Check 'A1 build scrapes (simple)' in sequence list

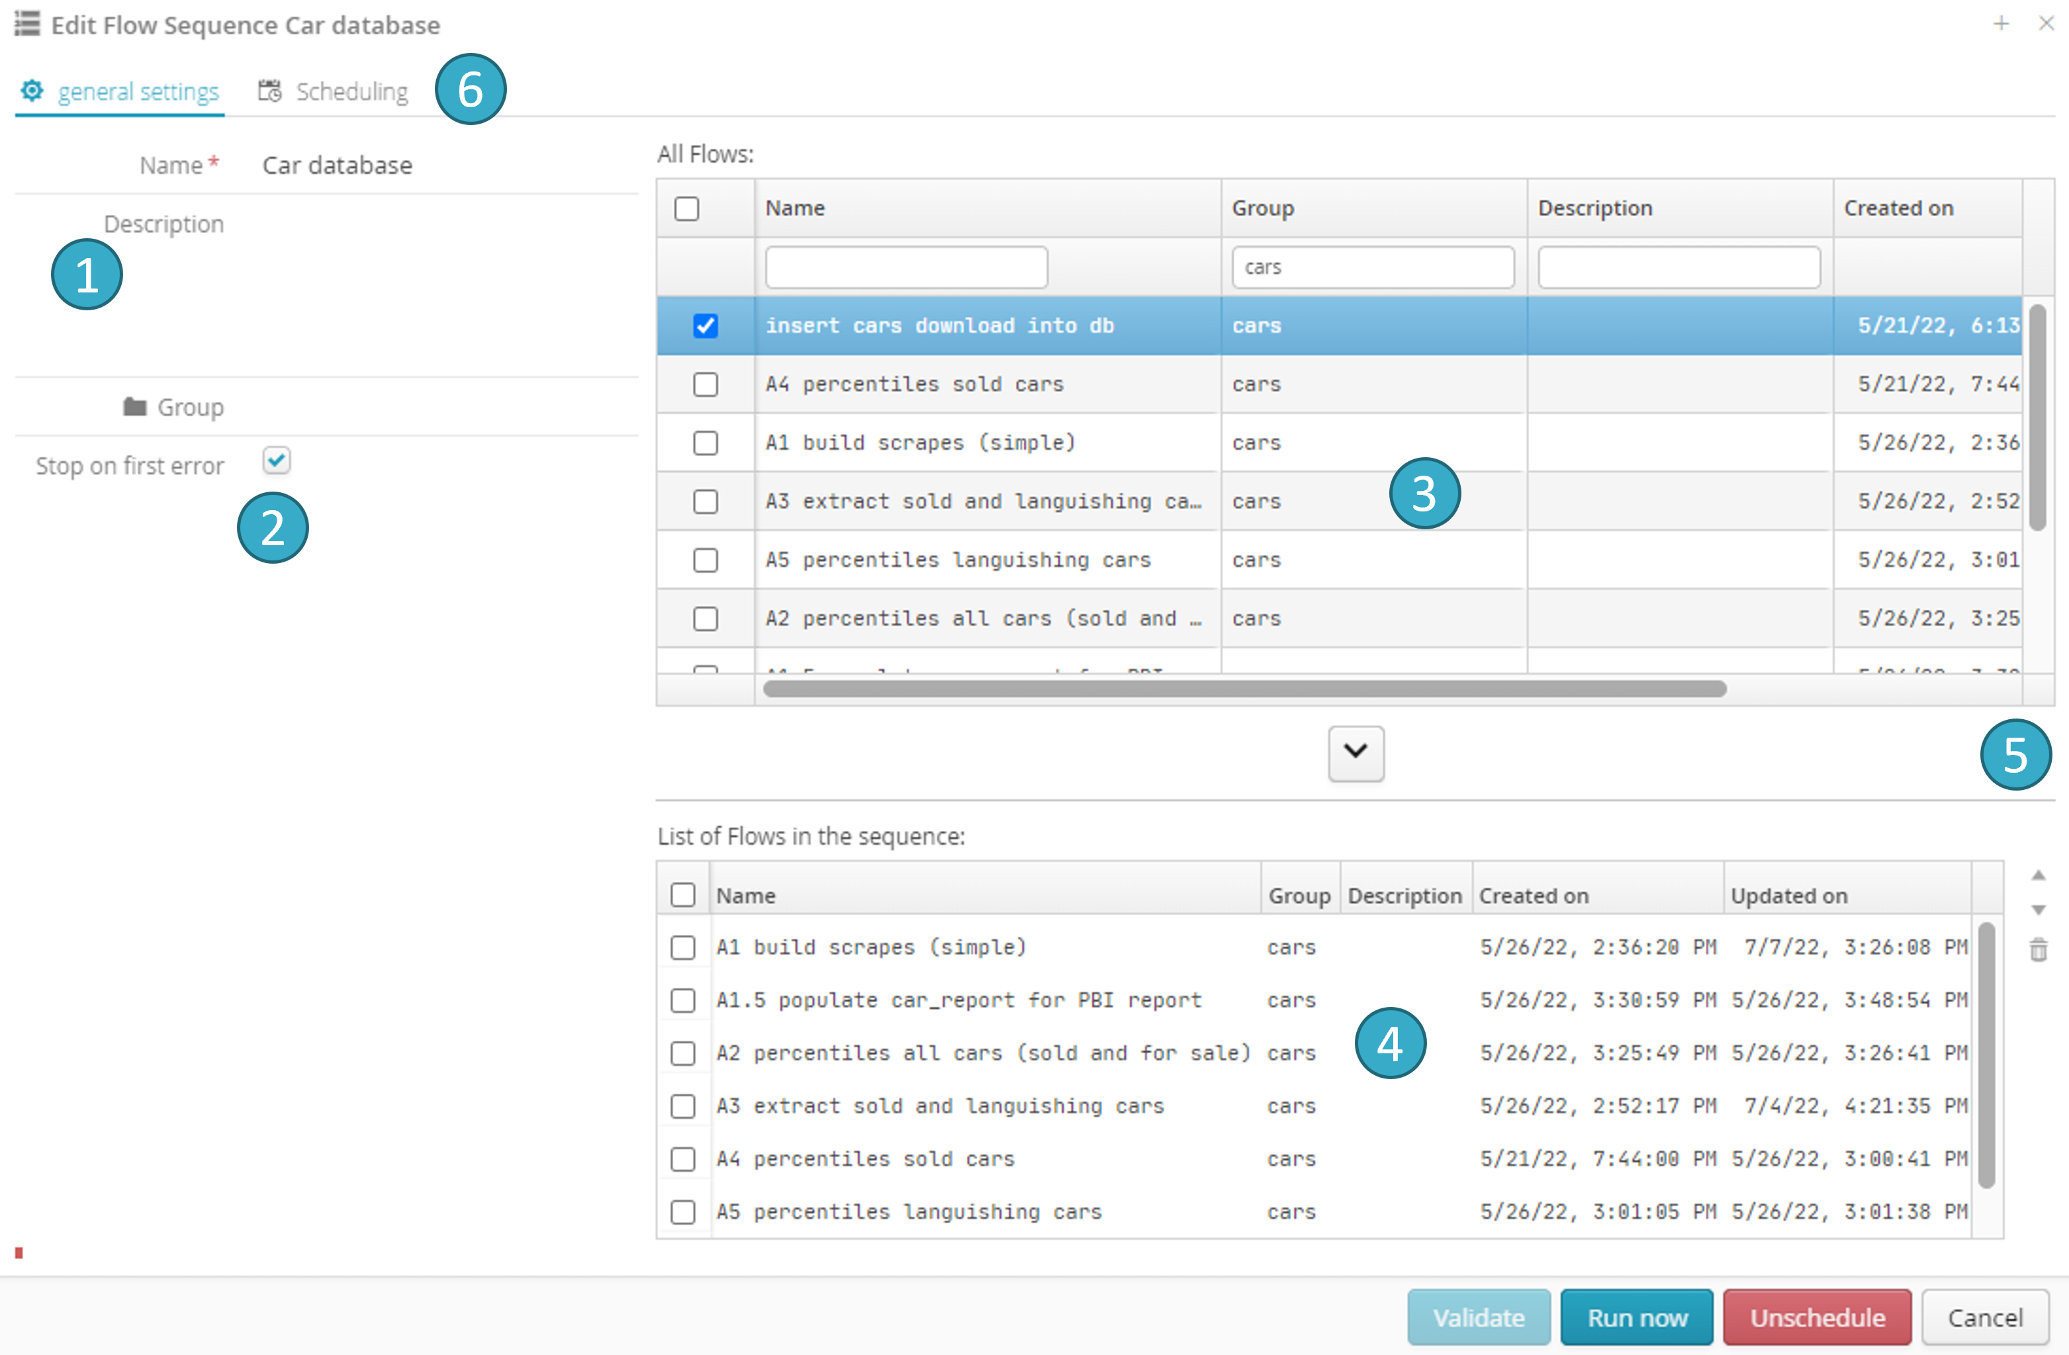point(683,947)
